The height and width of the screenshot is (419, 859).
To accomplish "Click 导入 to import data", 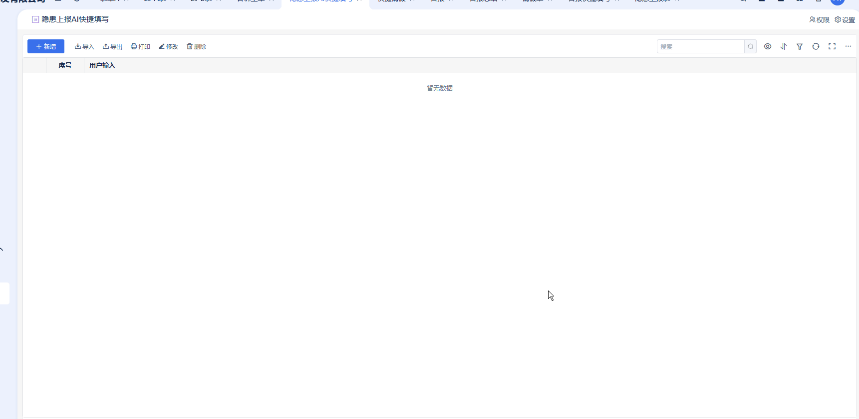I will pyautogui.click(x=84, y=46).
